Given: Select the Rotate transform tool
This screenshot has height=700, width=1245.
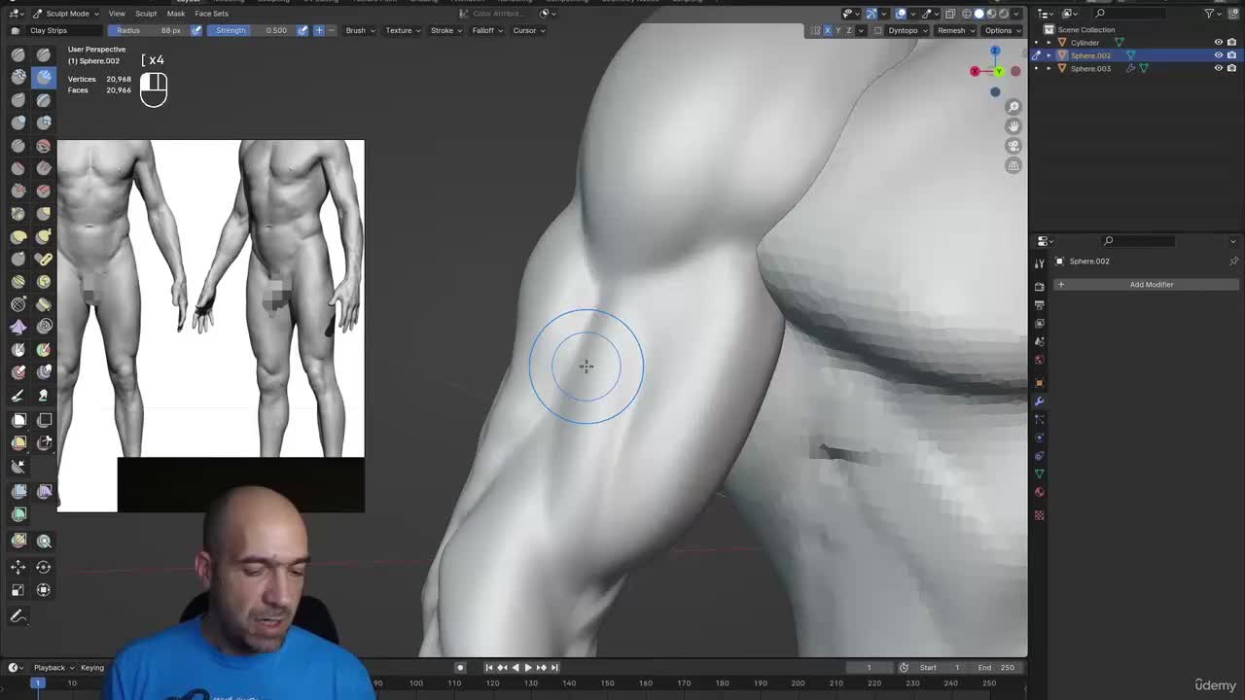Looking at the screenshot, I should tap(44, 567).
